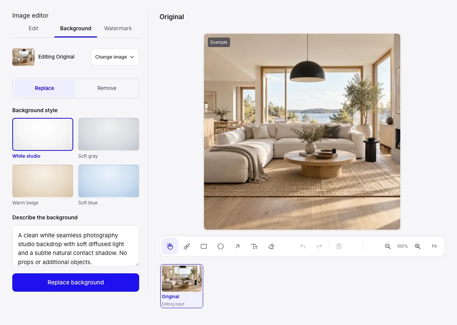Click the Example badge on image

click(219, 42)
